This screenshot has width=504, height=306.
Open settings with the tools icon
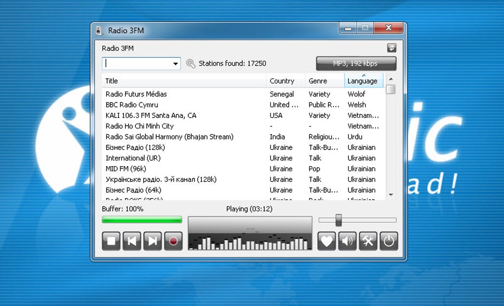click(368, 241)
